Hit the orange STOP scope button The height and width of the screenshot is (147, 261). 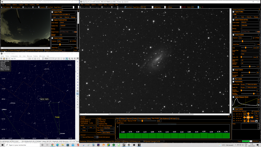tap(248, 117)
